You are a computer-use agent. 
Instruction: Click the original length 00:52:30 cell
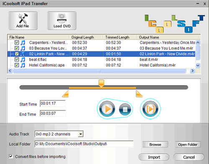79,43
